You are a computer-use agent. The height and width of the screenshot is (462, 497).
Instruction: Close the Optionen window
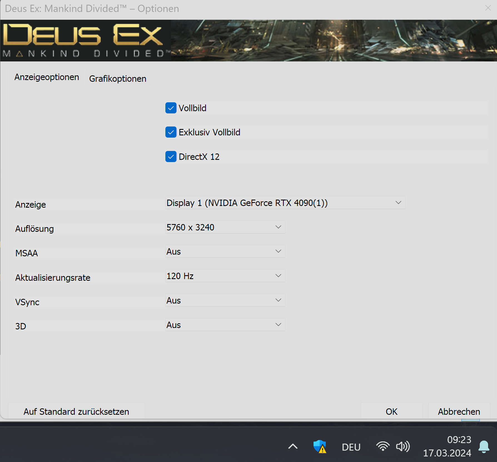[x=488, y=8]
